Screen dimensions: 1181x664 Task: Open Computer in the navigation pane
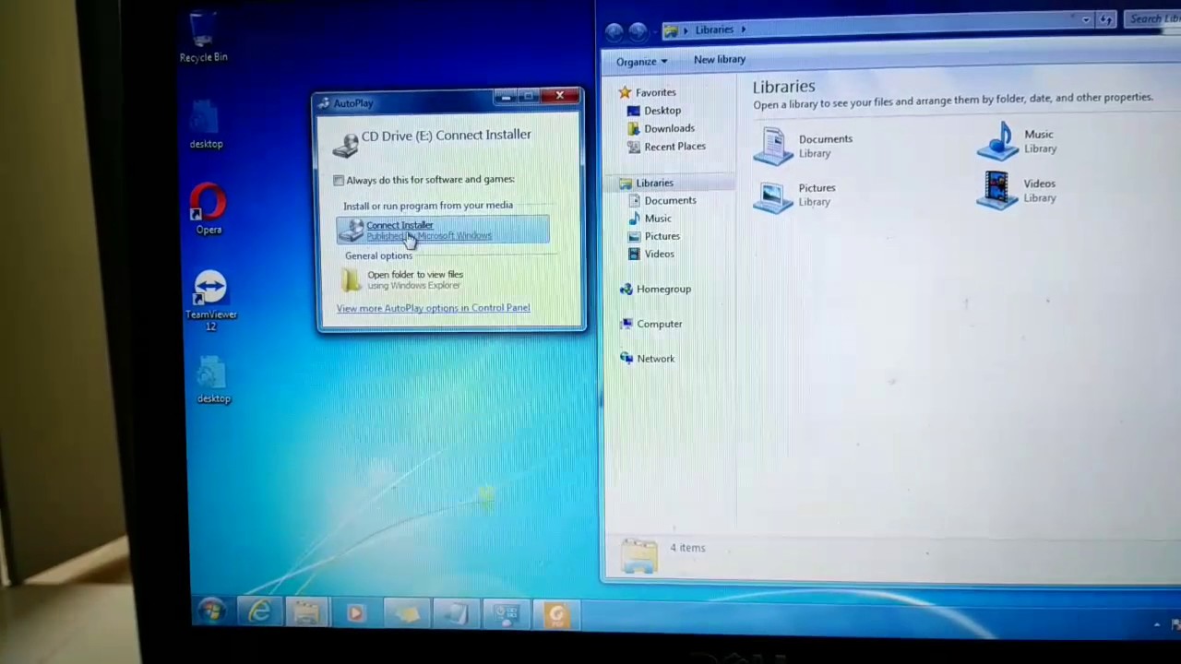[660, 324]
